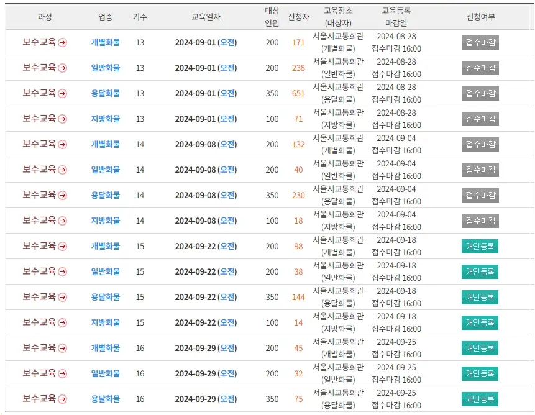Image resolution: width=535 pixels, height=415 pixels.
Task: Click the arrow icon on the 일반화물 기수 13 row
Action: pyautogui.click(x=63, y=68)
